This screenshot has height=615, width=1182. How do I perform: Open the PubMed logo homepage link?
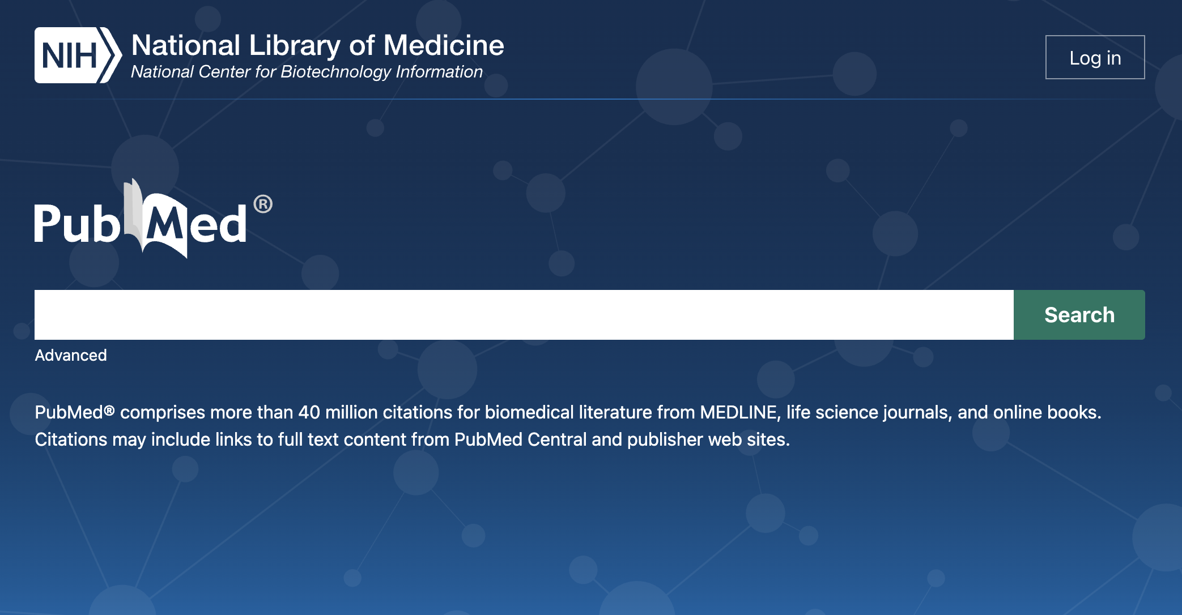click(153, 219)
